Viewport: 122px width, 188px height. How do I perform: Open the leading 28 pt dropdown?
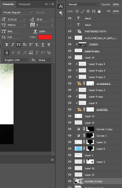52,19
